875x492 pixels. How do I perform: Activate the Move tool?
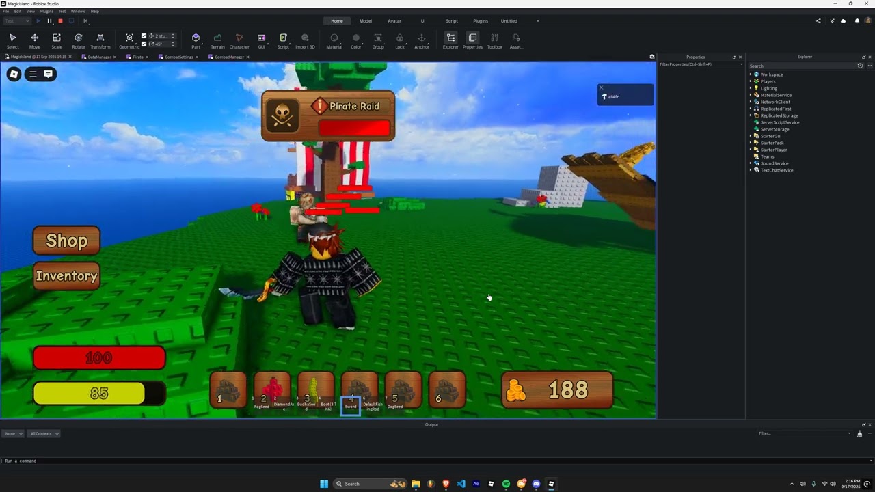tap(34, 41)
